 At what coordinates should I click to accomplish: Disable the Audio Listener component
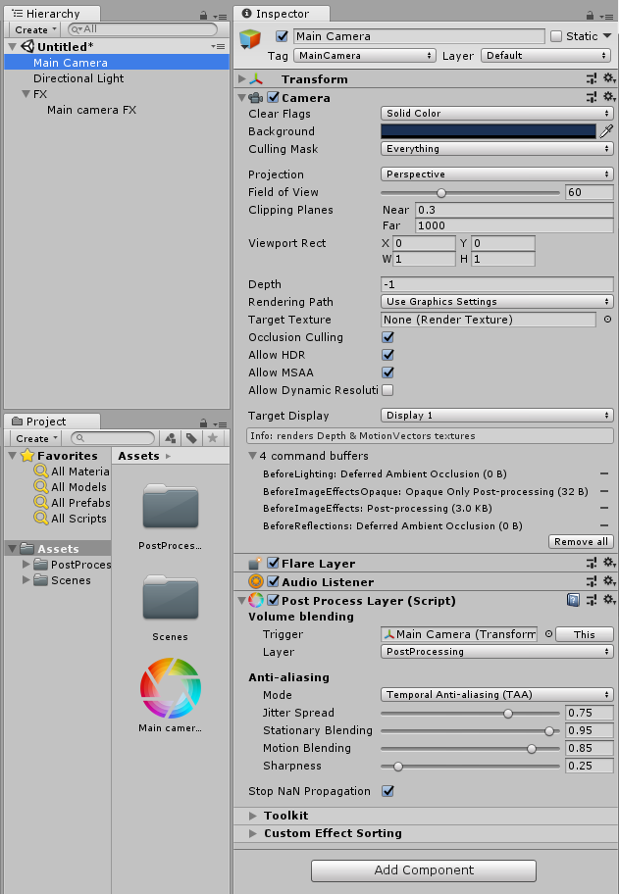pyautogui.click(x=274, y=581)
